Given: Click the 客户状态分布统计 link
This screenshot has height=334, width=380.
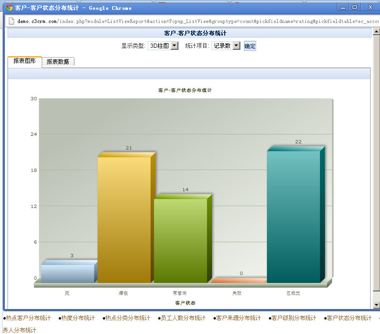Looking at the screenshot, I should 349,318.
